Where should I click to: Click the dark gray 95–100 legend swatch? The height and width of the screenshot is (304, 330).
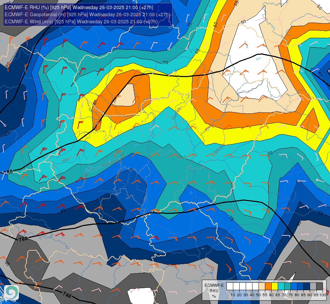coord(320,286)
